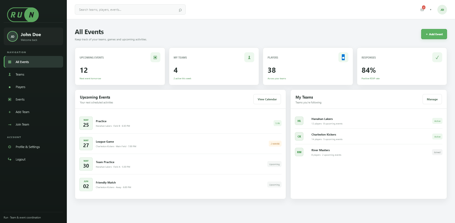The width and height of the screenshot is (455, 223).
Task: Click the Add Event button
Action: [x=434, y=34]
